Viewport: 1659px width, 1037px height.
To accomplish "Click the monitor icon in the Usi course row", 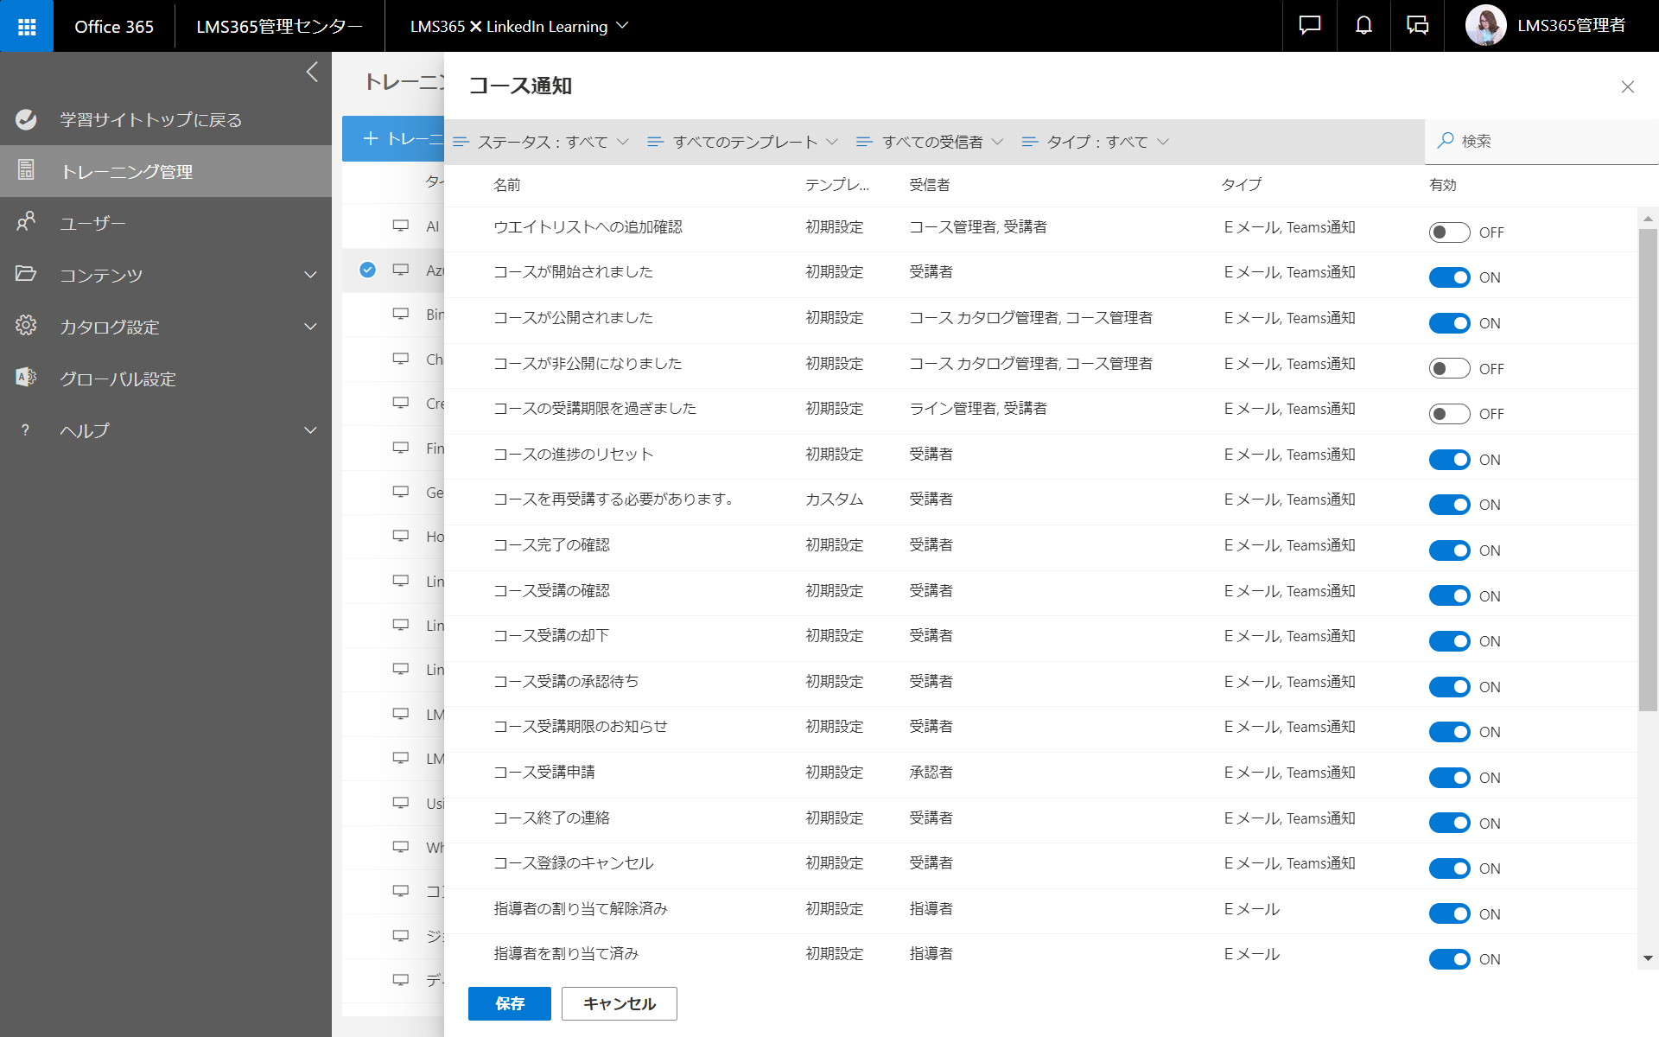I will 401,803.
